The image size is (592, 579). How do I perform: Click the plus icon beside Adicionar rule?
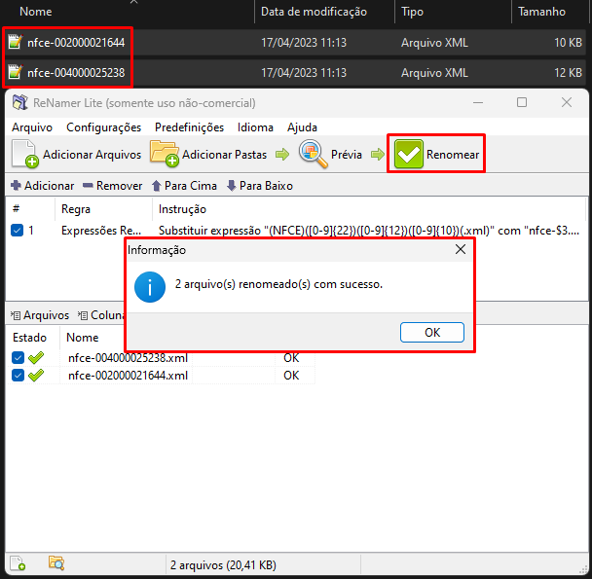pyautogui.click(x=16, y=185)
